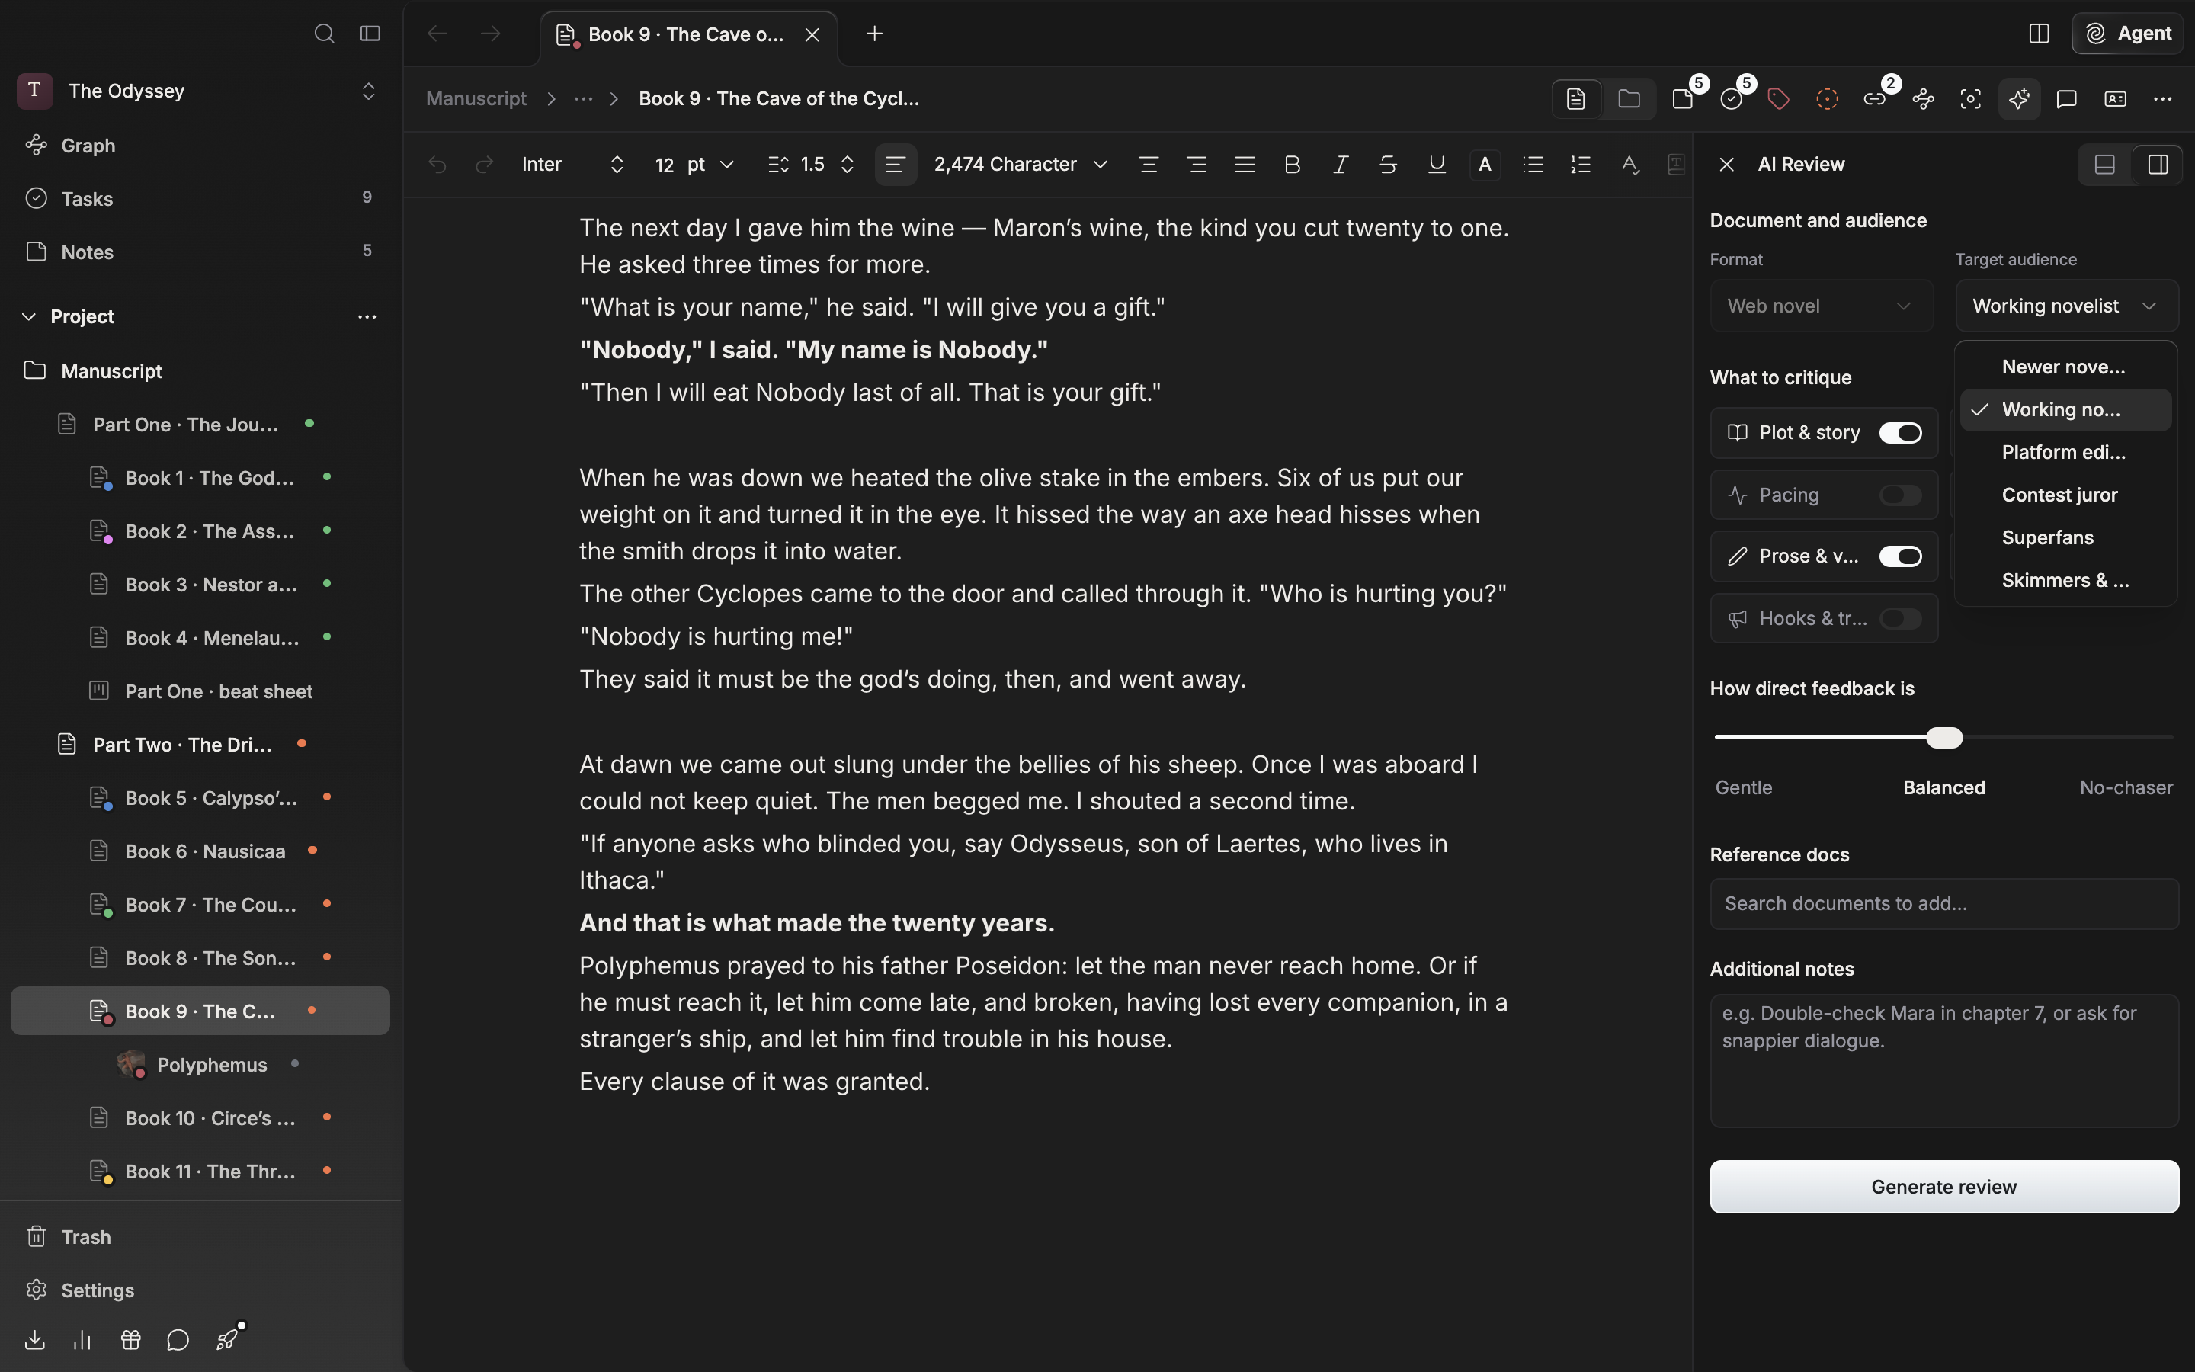Insert a numbered list
The image size is (2195, 1372).
click(1581, 164)
